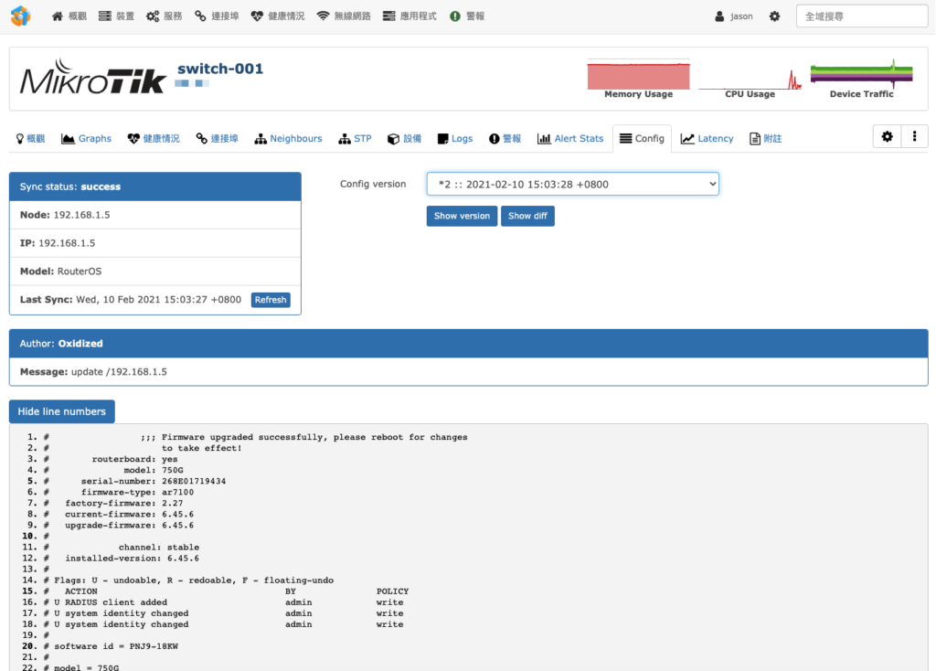Image resolution: width=936 pixels, height=671 pixels.
Task: Open the Config version dropdown
Action: tap(572, 184)
